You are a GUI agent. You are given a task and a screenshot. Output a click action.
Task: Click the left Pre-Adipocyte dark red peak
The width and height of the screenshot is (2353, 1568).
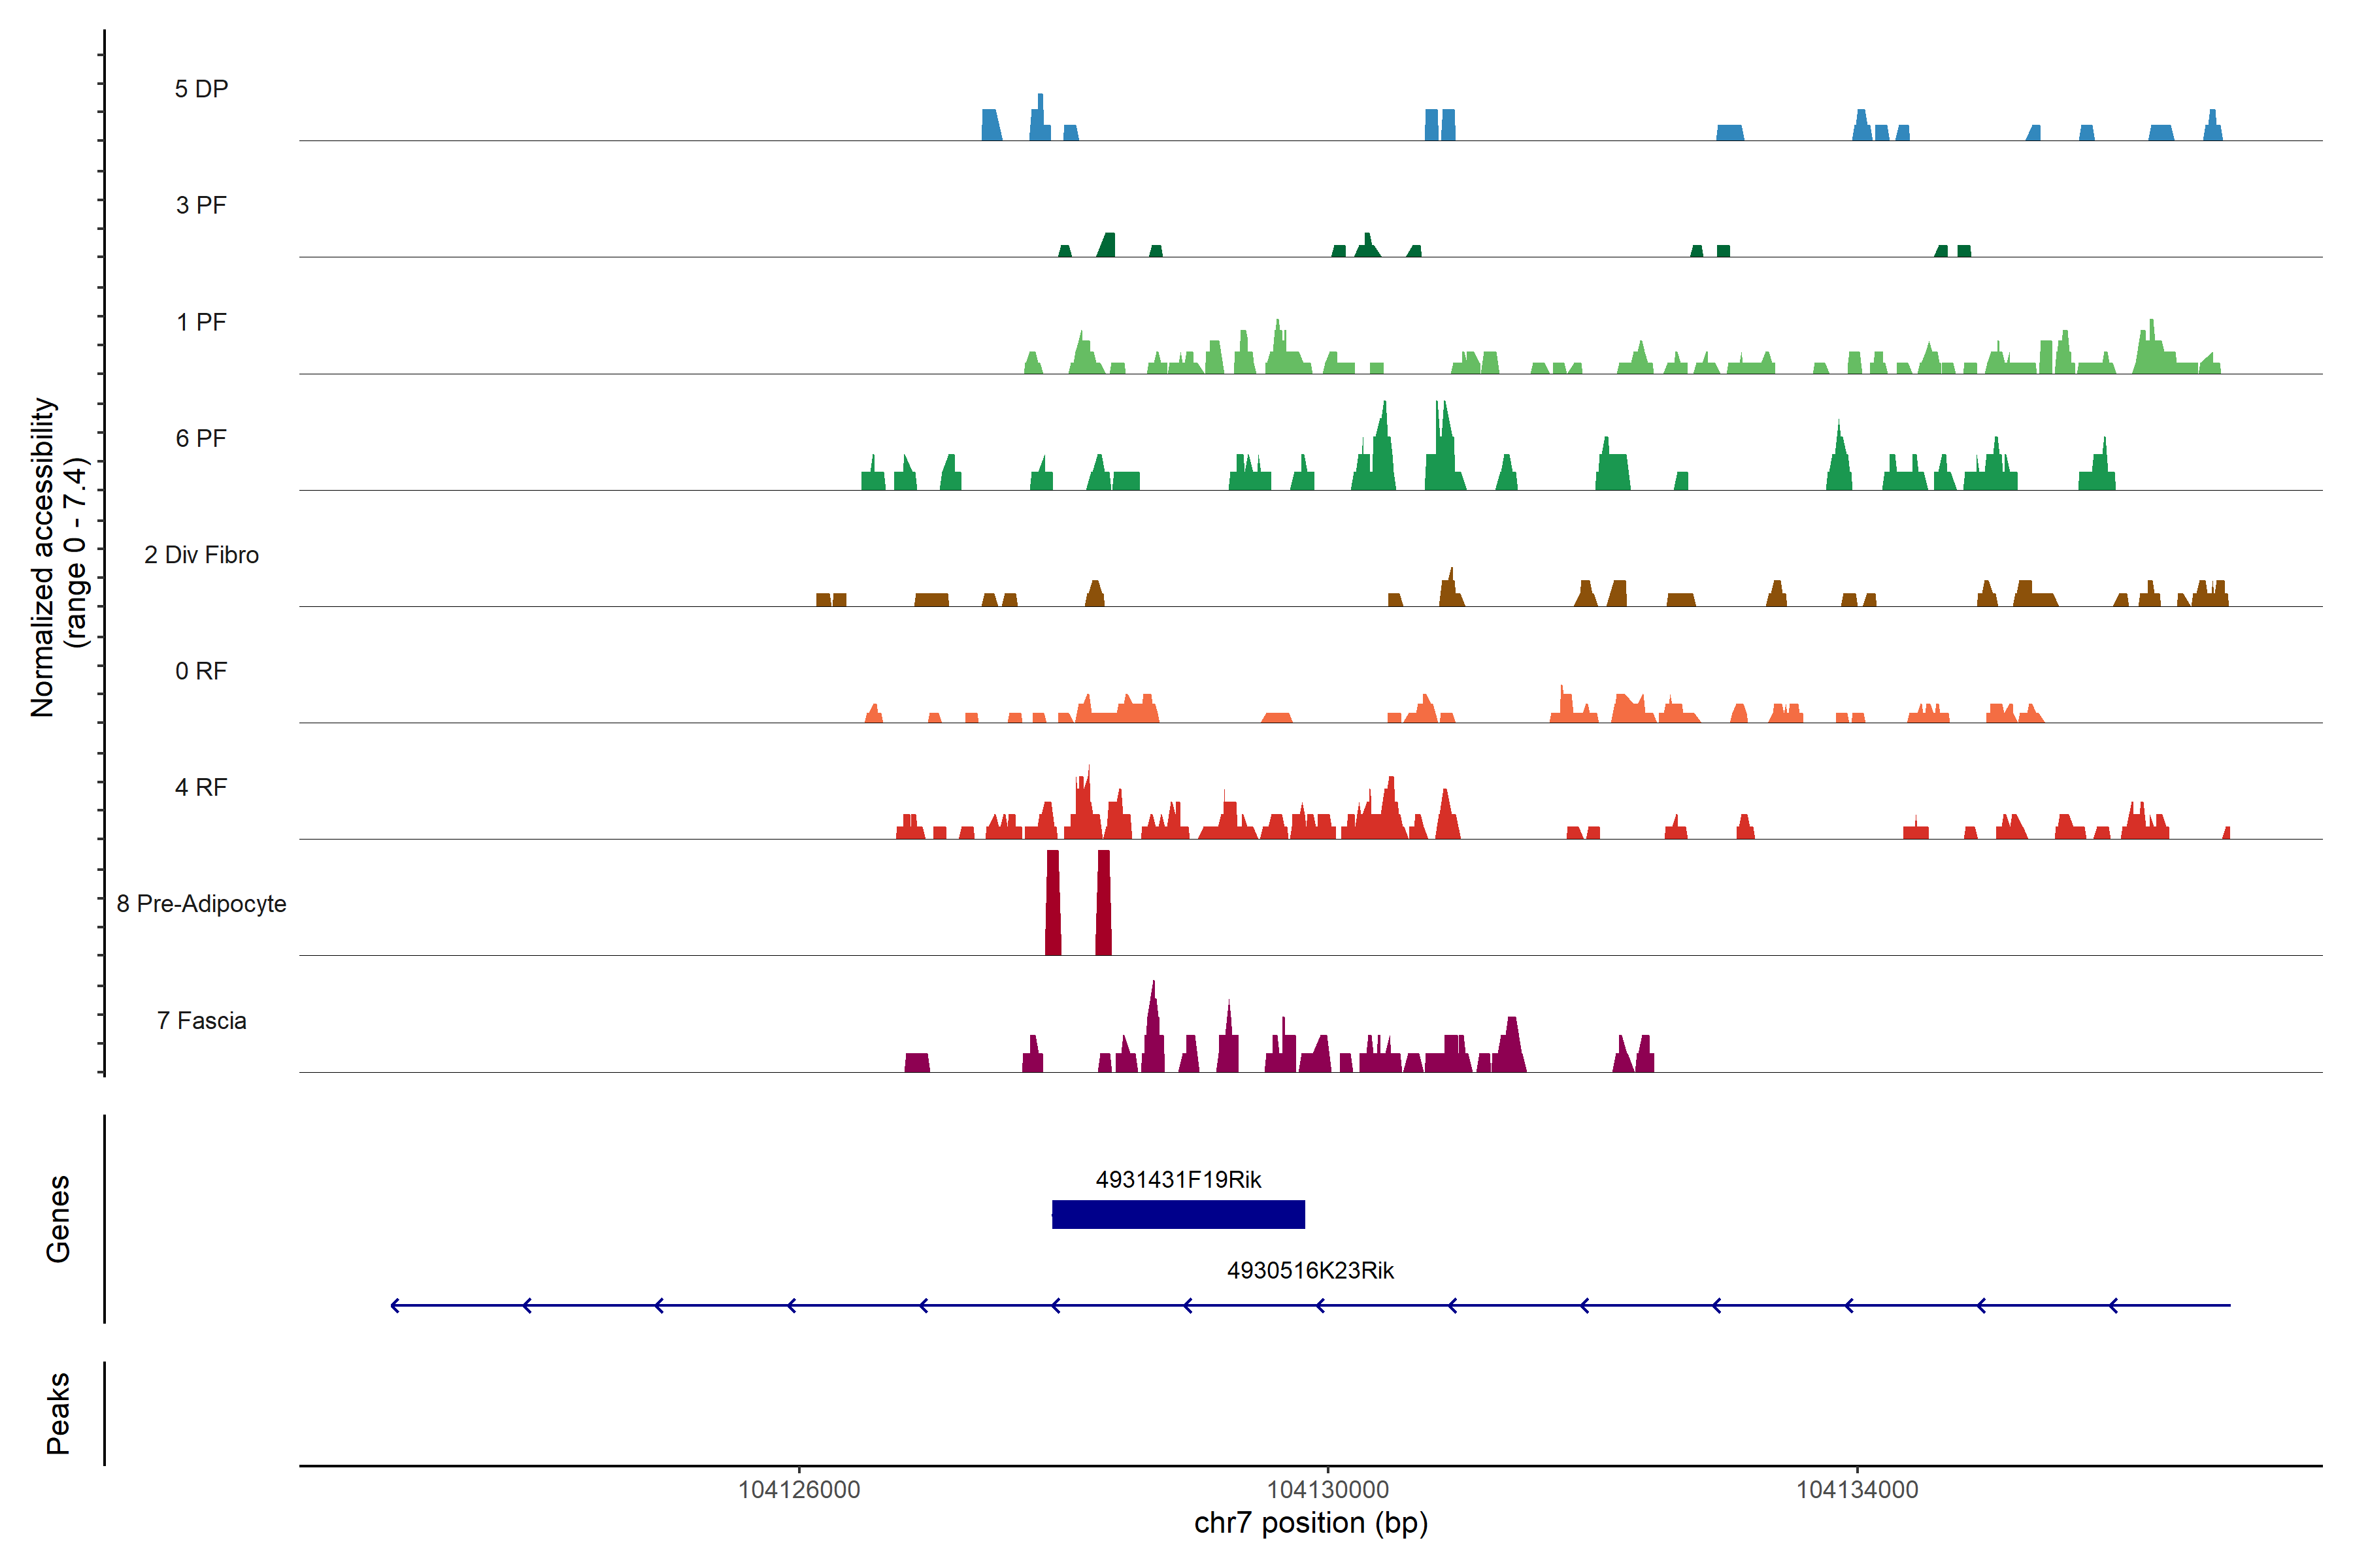pyautogui.click(x=1052, y=903)
